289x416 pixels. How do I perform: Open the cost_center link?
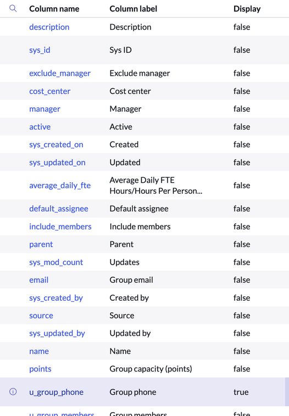pyautogui.click(x=49, y=91)
